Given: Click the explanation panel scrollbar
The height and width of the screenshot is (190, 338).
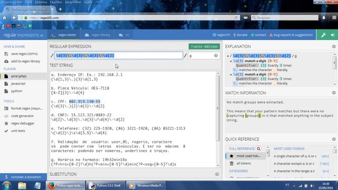Looking at the screenshot, I should [x=335, y=62].
